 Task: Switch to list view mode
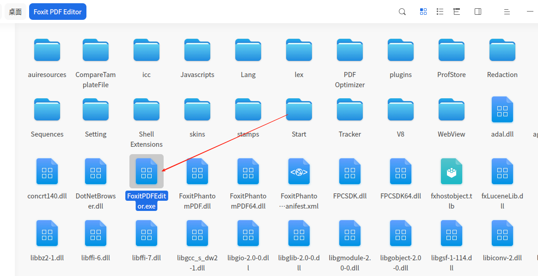(x=440, y=12)
